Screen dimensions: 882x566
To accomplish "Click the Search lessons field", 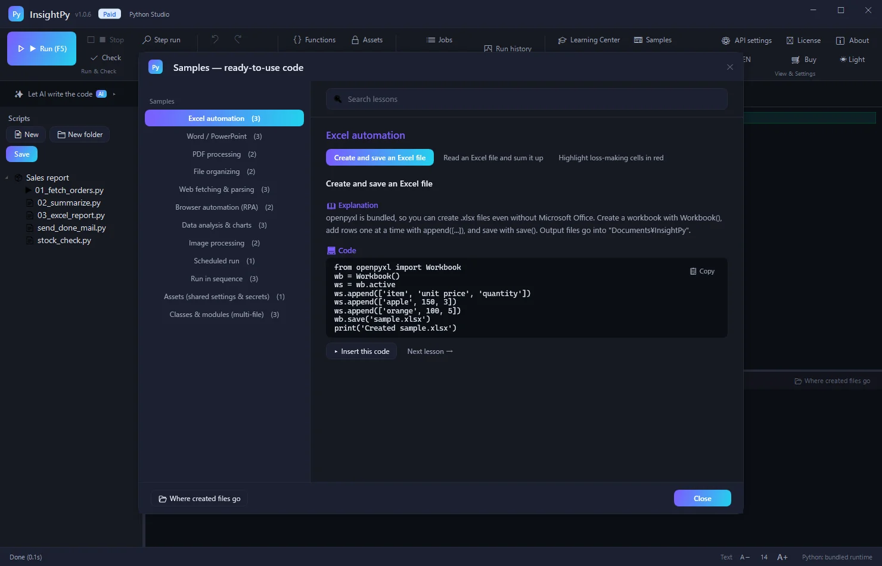I will tap(527, 99).
